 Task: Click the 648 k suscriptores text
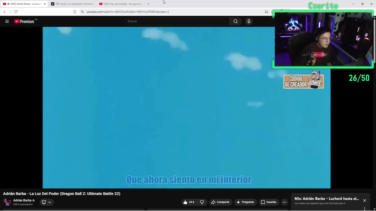point(23,204)
